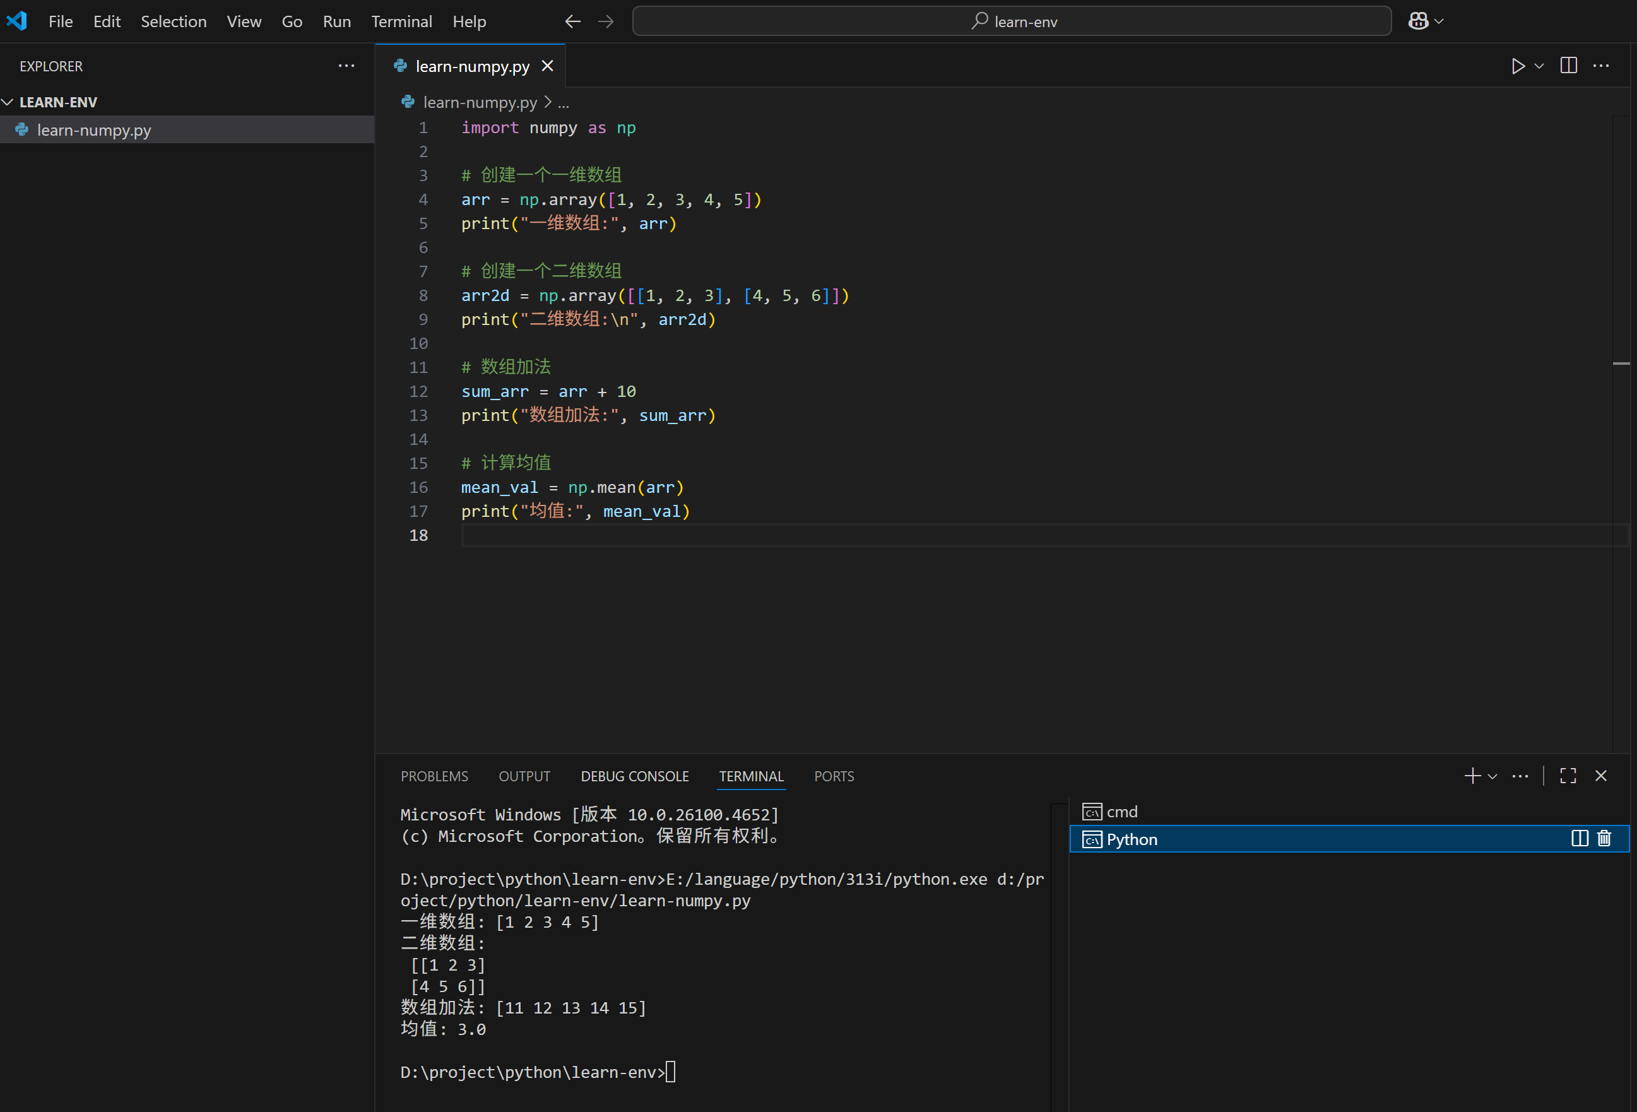Screen dimensions: 1637x1112
Task: Select the Python terminal instance
Action: (1349, 839)
